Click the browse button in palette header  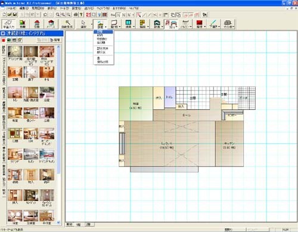[x=55, y=40]
